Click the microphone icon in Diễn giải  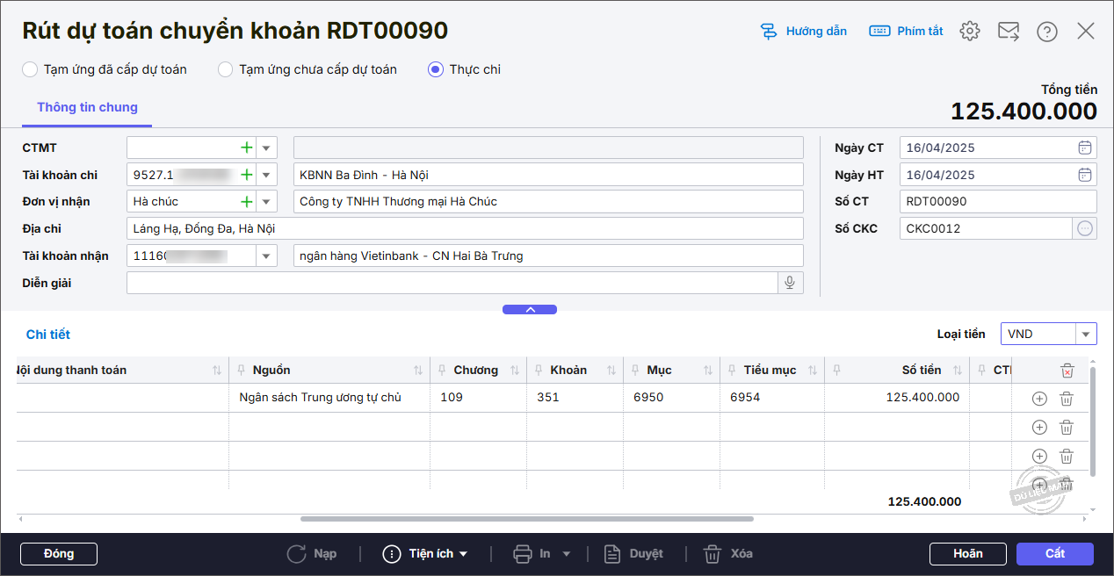click(791, 283)
